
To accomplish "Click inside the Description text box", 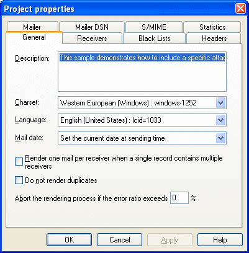I will [x=142, y=71].
